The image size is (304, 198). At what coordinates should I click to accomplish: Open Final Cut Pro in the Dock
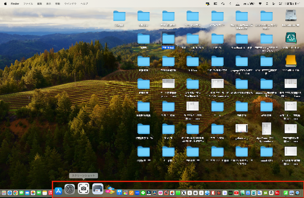125,193
